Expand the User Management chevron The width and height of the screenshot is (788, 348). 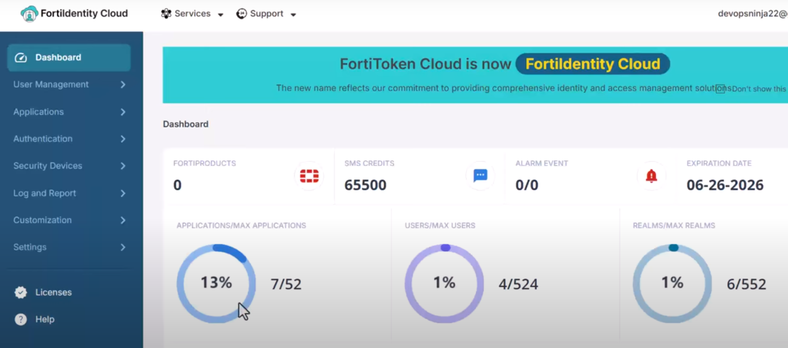point(123,84)
